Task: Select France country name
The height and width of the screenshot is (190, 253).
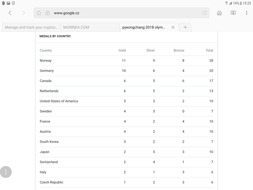Action: pyautogui.click(x=45, y=122)
